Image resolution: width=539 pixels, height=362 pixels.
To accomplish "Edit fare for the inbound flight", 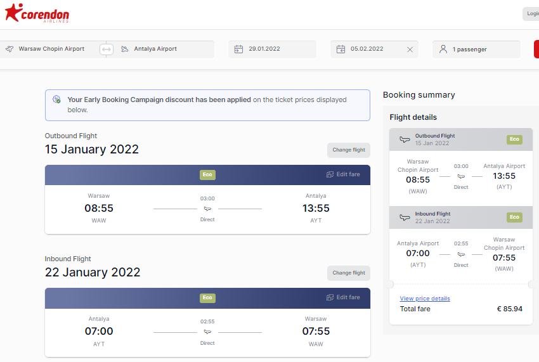I will 343,297.
